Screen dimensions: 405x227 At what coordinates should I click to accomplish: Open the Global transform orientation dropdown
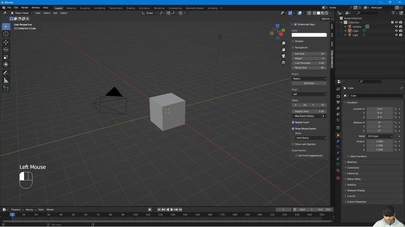point(149,13)
